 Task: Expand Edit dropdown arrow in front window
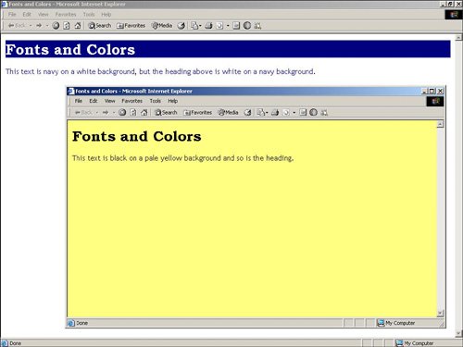pyautogui.click(x=294, y=113)
